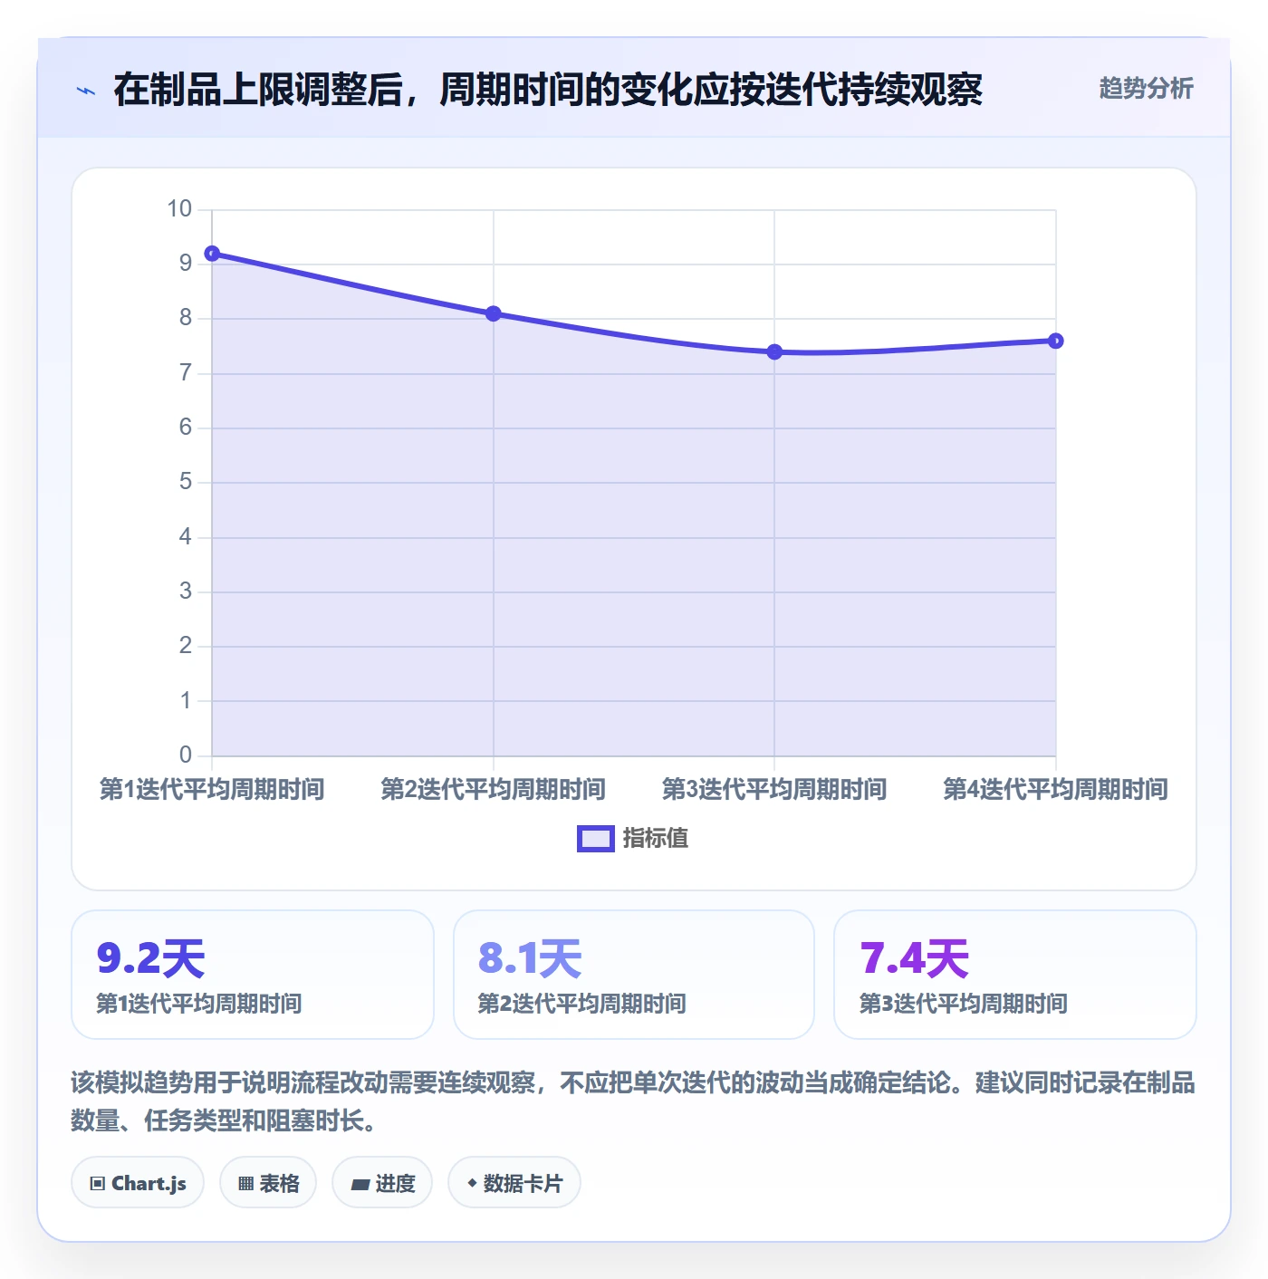Image resolution: width=1268 pixels, height=1279 pixels.
Task: Select the 第2迭代 data point on chart
Action: pos(494,313)
